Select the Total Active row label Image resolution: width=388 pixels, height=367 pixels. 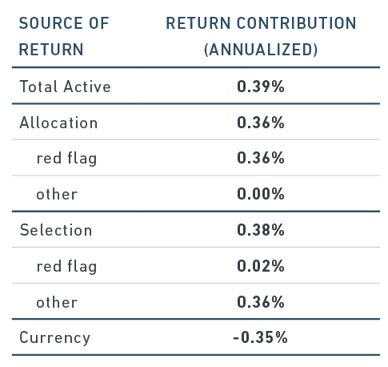(65, 87)
